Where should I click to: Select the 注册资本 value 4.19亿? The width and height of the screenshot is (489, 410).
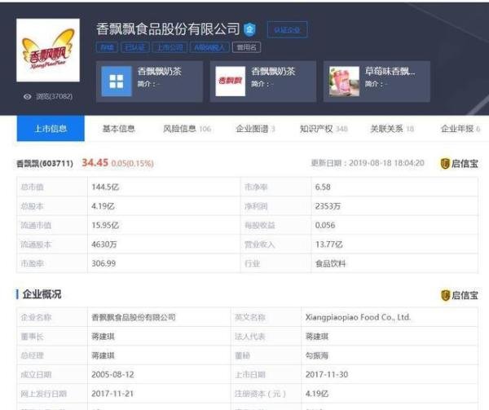317,394
